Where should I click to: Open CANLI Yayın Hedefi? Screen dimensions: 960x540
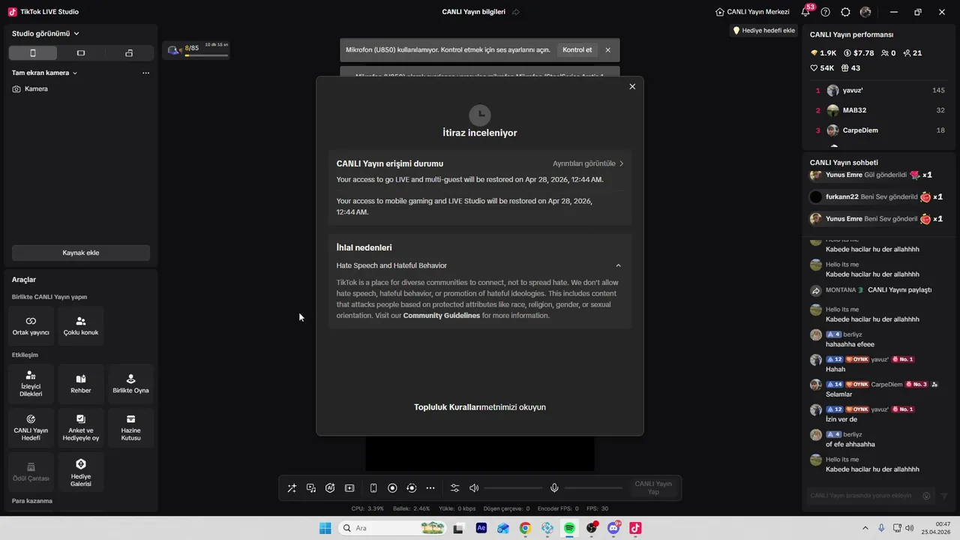tap(31, 427)
